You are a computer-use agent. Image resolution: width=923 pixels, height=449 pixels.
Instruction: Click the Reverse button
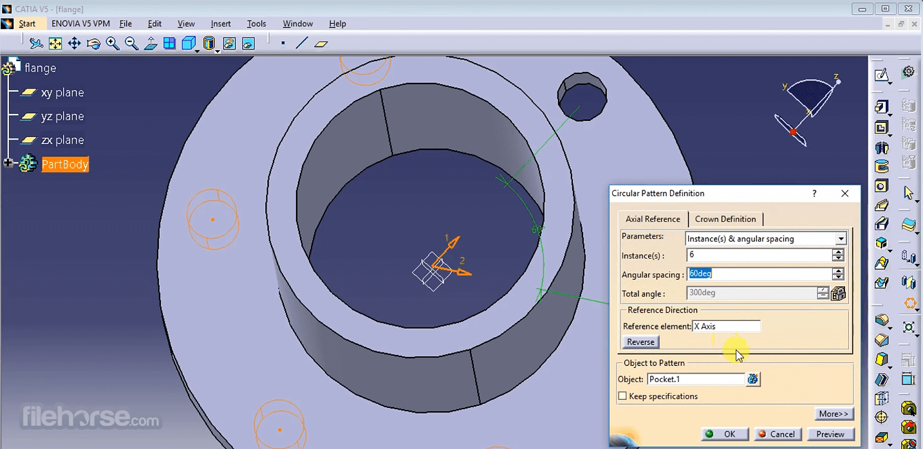(640, 342)
